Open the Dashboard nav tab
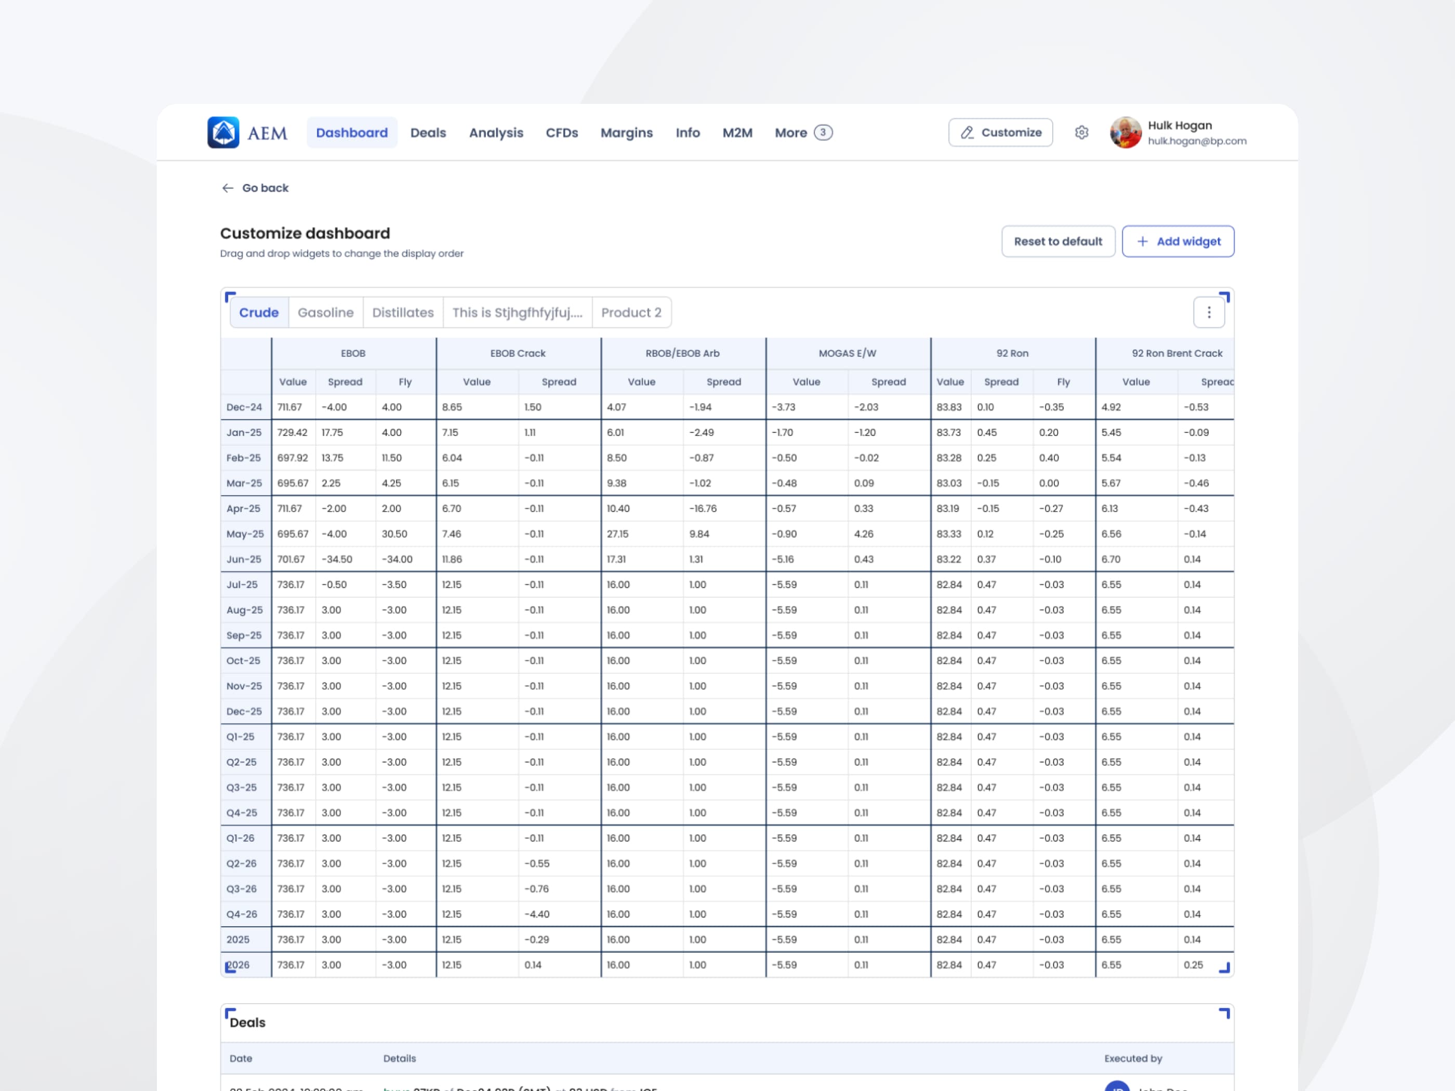This screenshot has width=1455, height=1091. pos(351,132)
